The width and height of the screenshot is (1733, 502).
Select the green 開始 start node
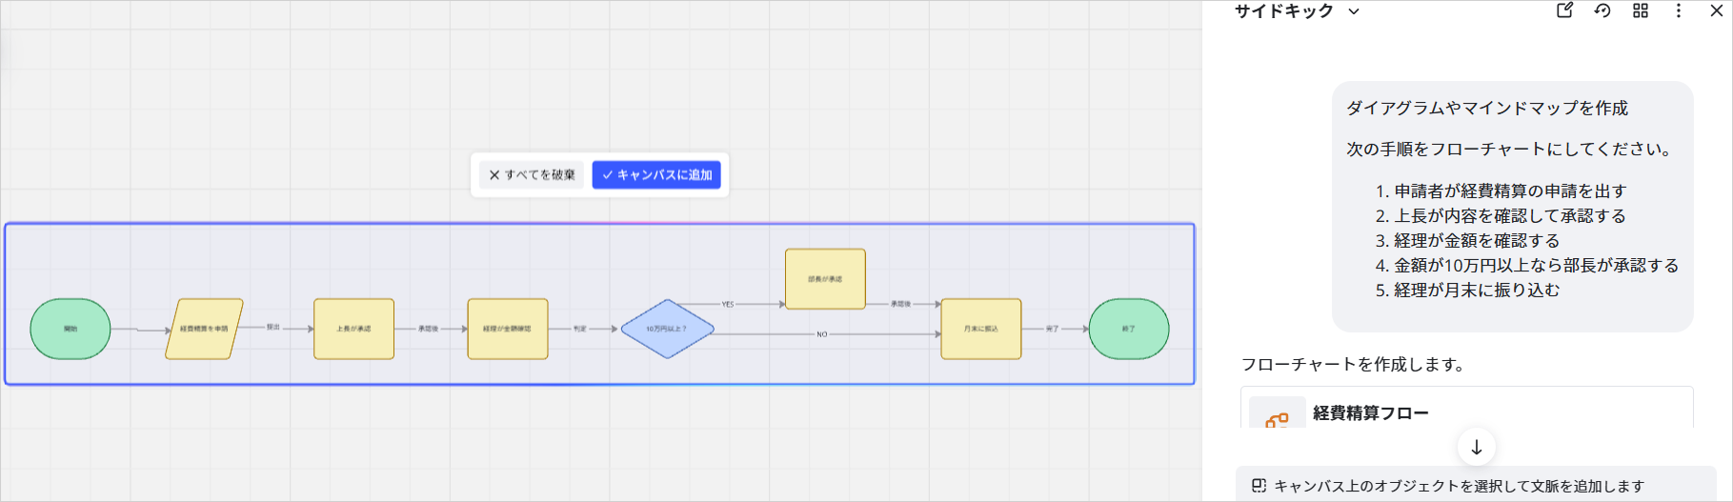point(71,329)
